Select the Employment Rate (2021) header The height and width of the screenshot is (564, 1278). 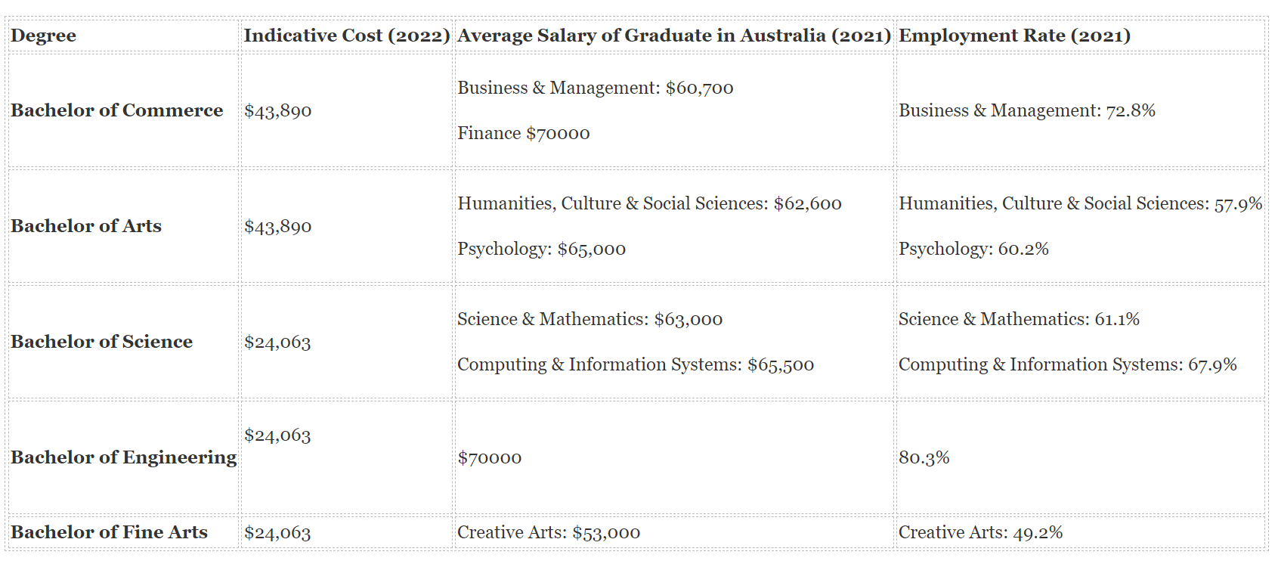pos(1014,36)
